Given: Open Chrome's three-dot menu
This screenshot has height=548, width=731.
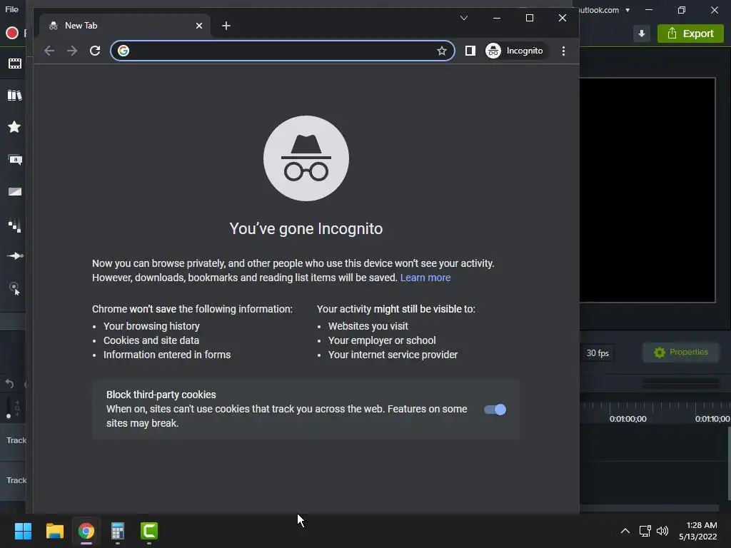Looking at the screenshot, I should [563, 51].
